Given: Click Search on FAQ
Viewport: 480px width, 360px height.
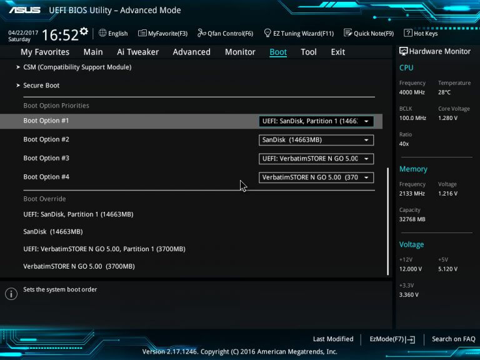Looking at the screenshot, I should click(x=453, y=339).
